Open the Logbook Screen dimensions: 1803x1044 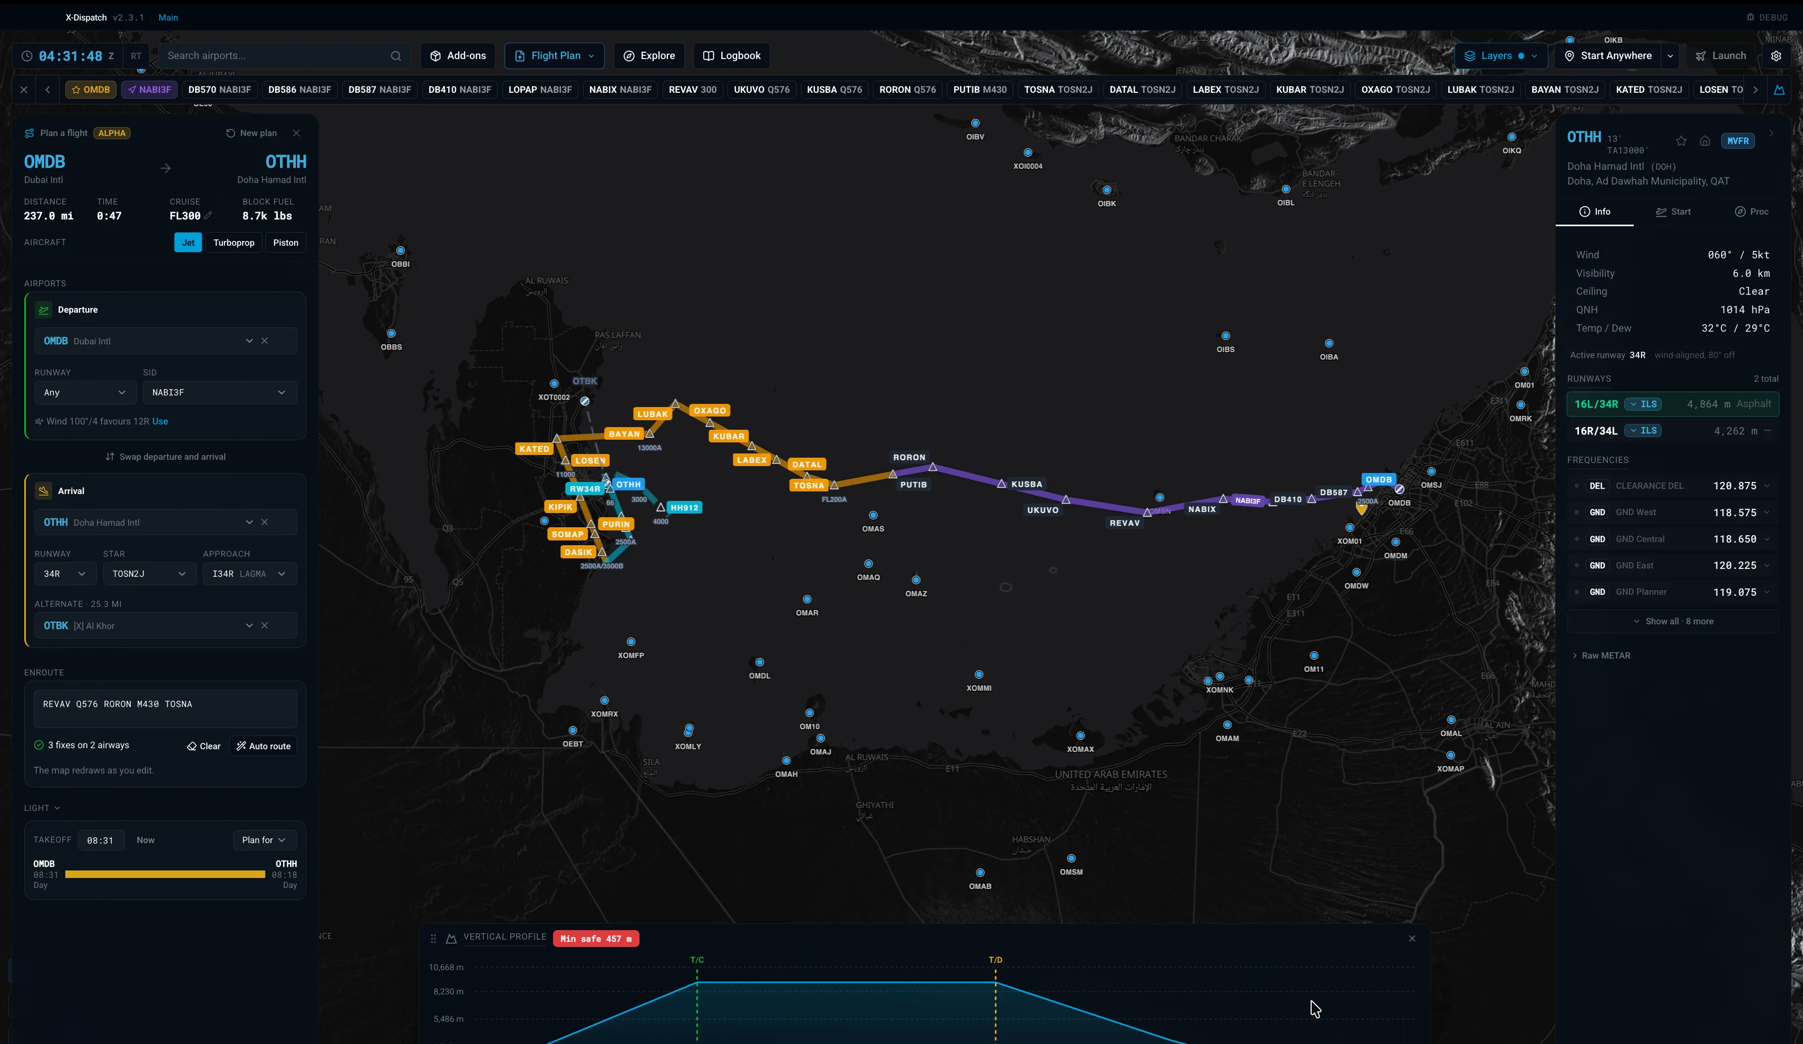coord(731,56)
